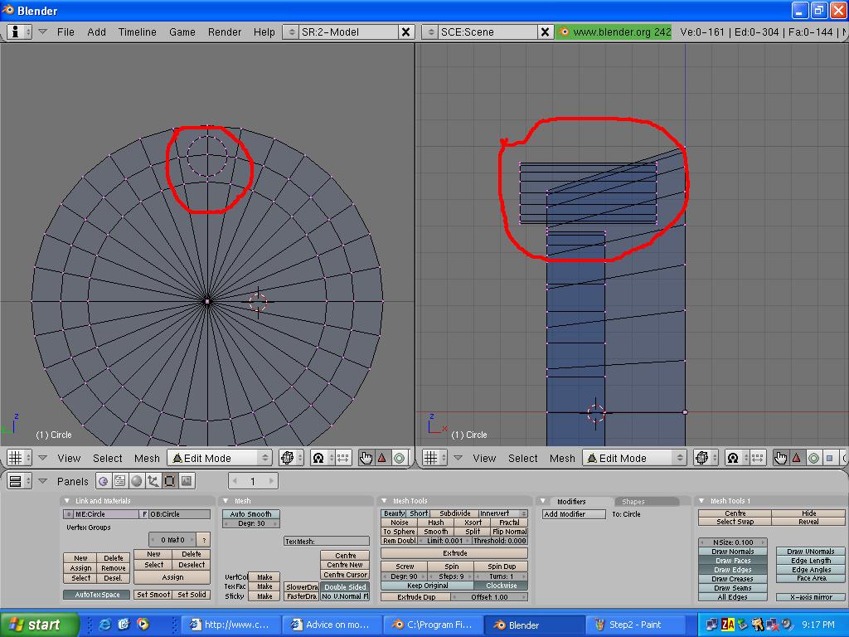This screenshot has width=849, height=637.
Task: Collapse Modifiers panel triangle
Action: (542, 501)
